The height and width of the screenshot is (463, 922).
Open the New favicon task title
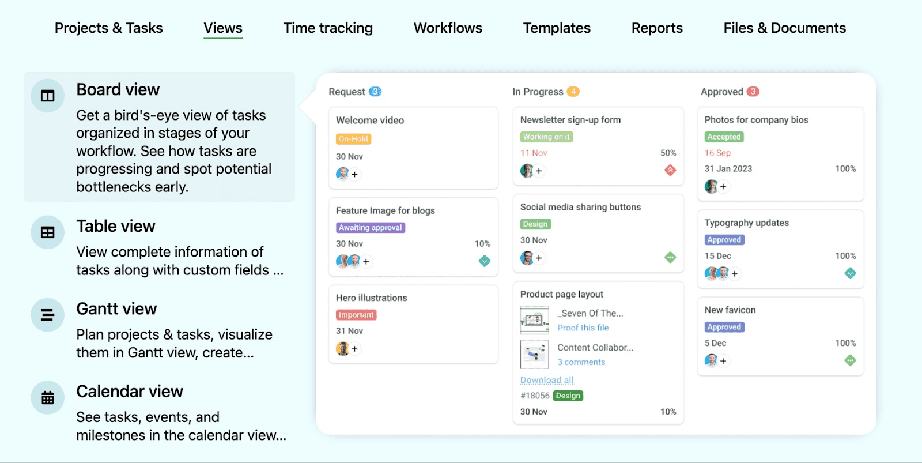[730, 310]
